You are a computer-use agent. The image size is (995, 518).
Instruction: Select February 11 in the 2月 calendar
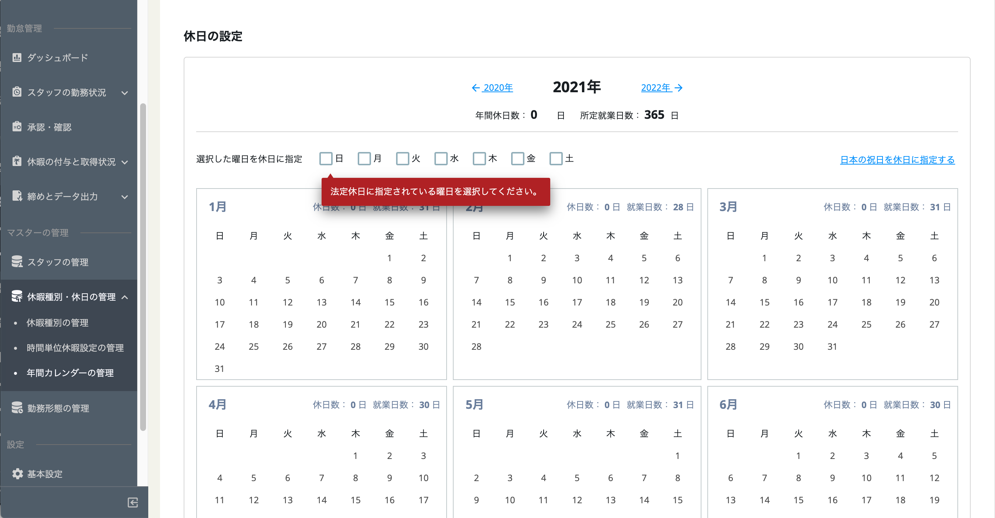click(610, 280)
